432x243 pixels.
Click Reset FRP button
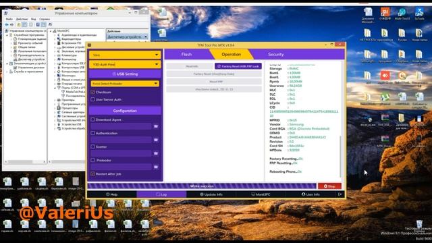pyautogui.click(x=214, y=82)
